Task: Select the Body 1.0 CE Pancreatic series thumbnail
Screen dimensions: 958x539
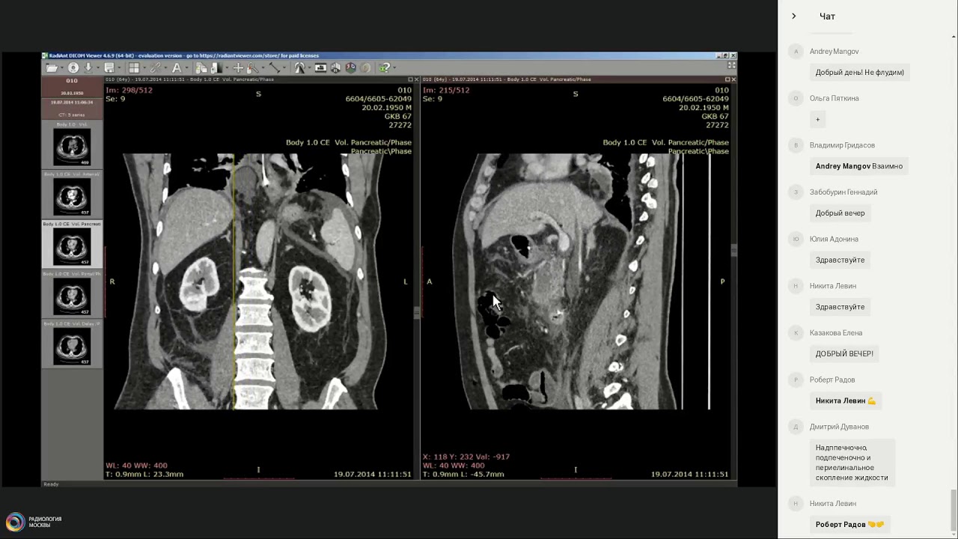Action: pyautogui.click(x=72, y=244)
